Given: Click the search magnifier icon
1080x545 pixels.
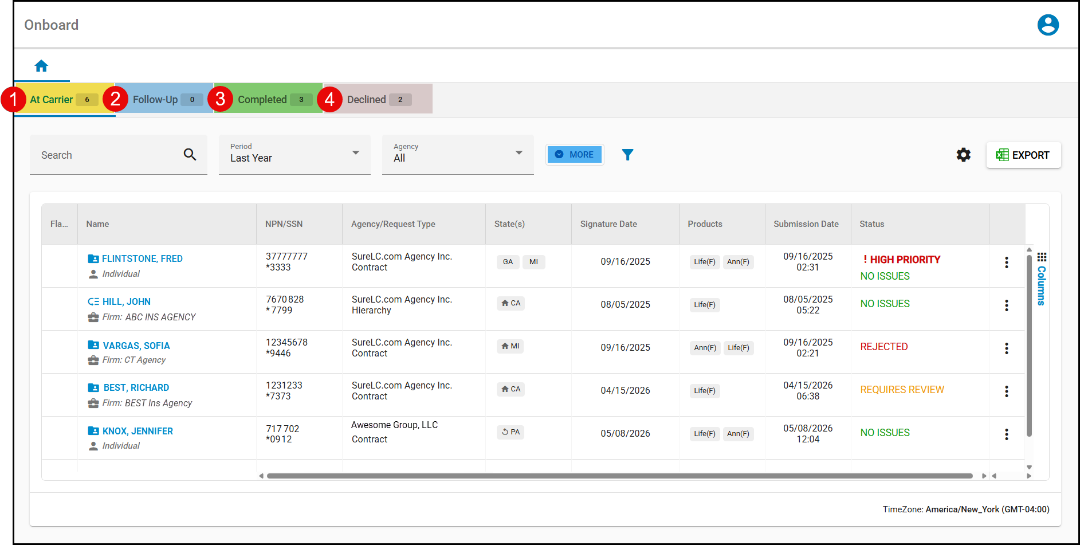Looking at the screenshot, I should 190,154.
